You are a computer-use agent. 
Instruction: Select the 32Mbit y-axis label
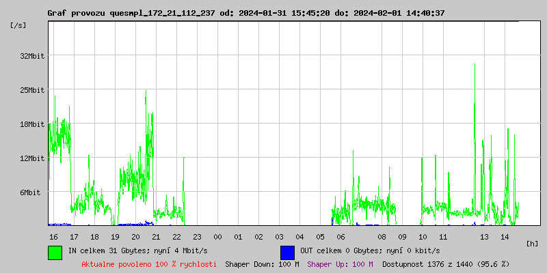click(31, 56)
